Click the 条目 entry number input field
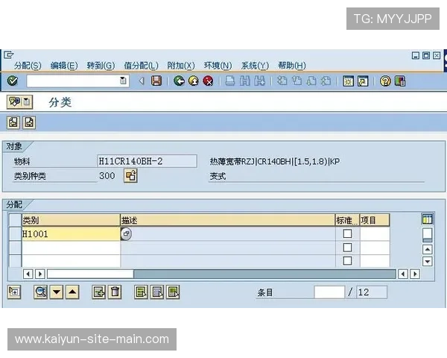447x358 pixels. click(329, 292)
